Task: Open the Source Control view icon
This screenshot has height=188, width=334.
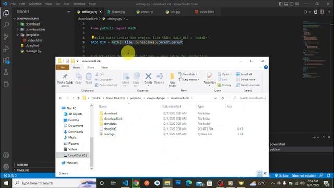Action: tap(6, 37)
